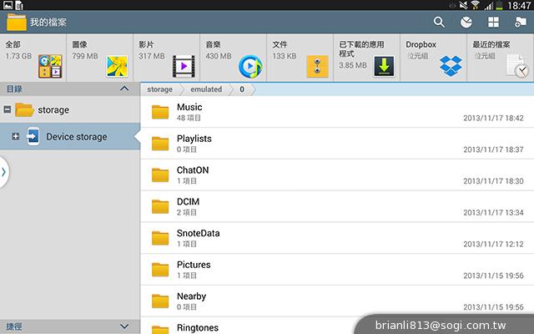534x334 pixels.
Task: Open the DCIM folder
Action: pyautogui.click(x=337, y=206)
